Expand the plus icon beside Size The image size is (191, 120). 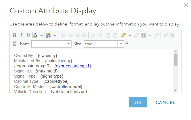[x=127, y=44]
